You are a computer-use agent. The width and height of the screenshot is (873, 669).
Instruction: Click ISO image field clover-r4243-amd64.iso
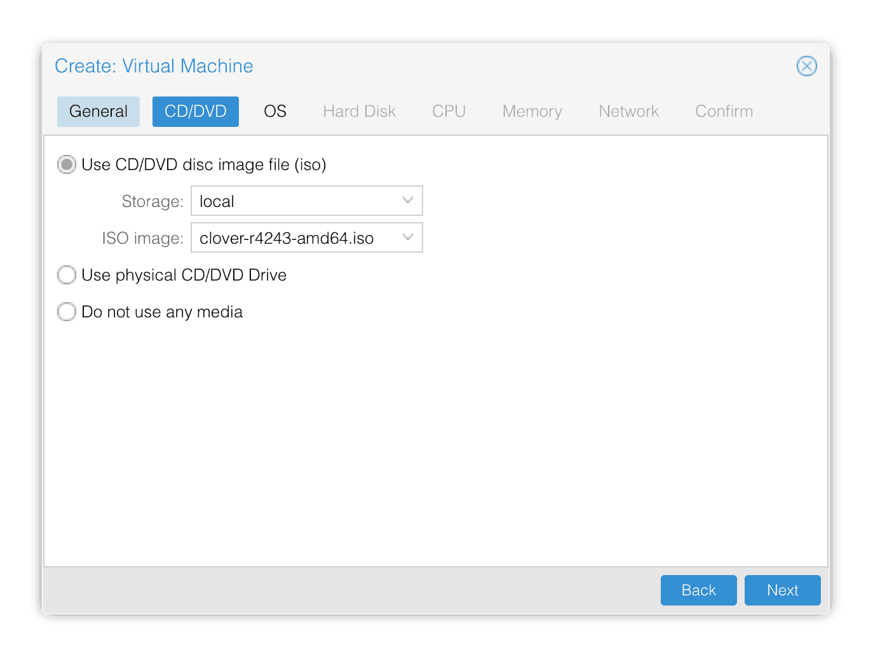(307, 237)
